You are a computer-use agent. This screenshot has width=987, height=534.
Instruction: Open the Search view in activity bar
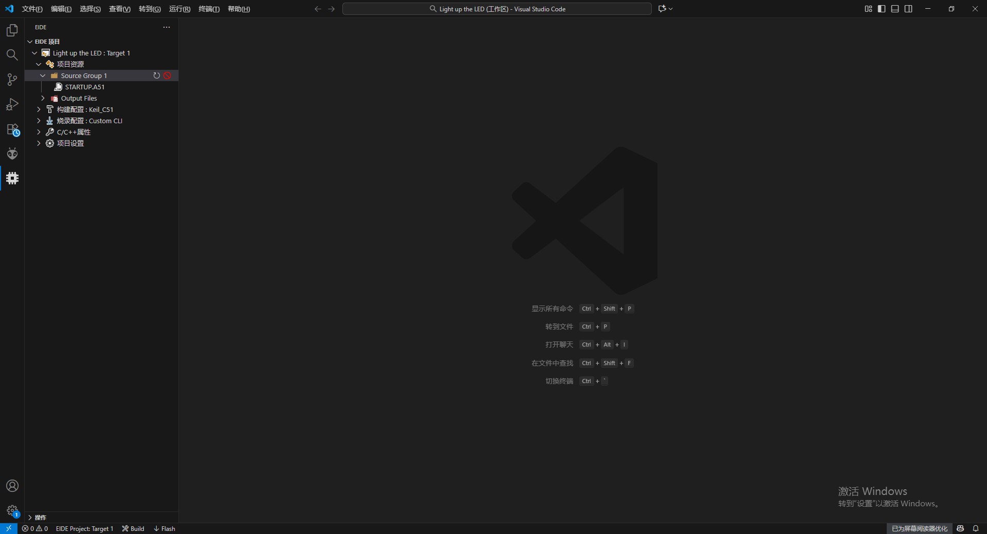12,55
